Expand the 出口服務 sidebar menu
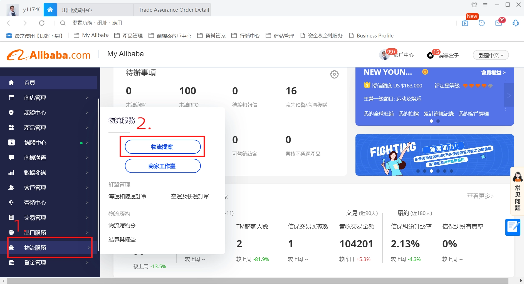This screenshot has width=524, height=284. click(x=48, y=232)
